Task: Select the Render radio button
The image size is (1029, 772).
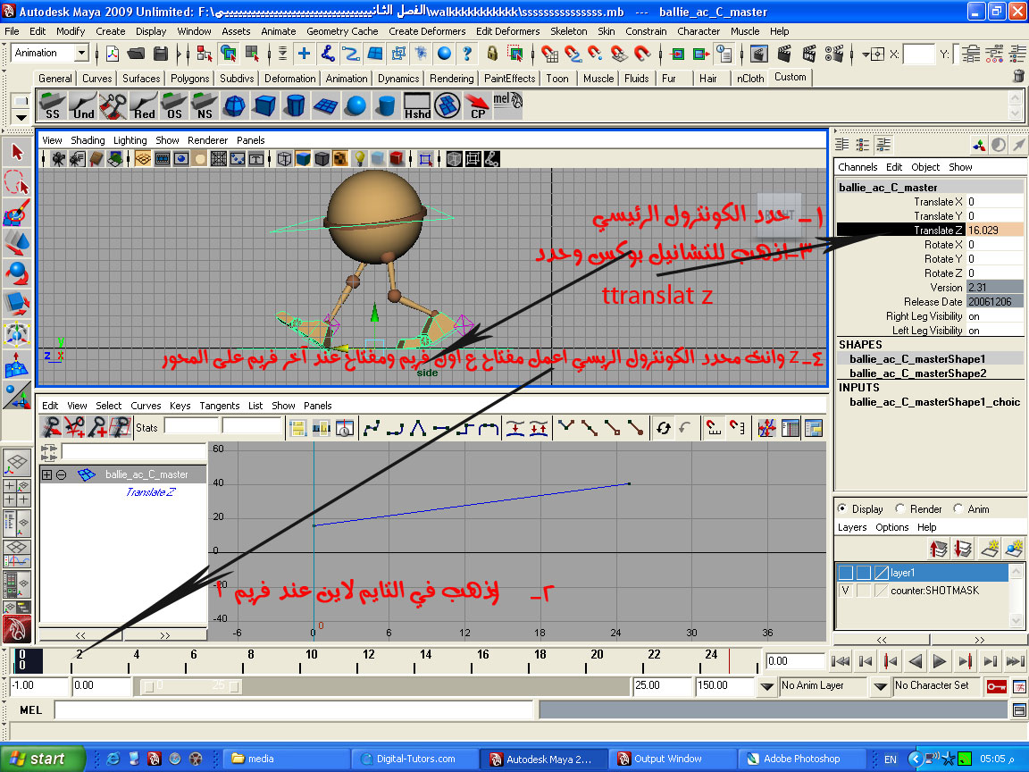Action: pos(900,508)
